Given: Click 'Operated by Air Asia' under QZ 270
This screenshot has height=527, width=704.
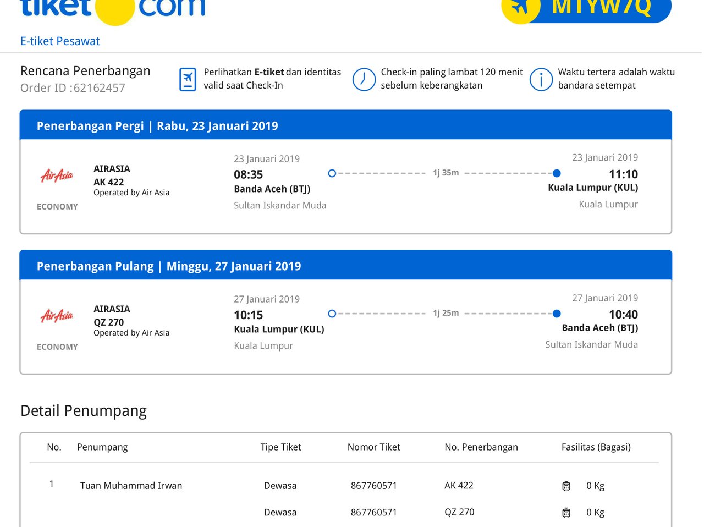Looking at the screenshot, I should 131,333.
